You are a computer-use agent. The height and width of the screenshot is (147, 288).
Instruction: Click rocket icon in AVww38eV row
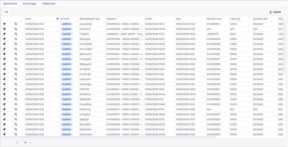pos(4,49)
